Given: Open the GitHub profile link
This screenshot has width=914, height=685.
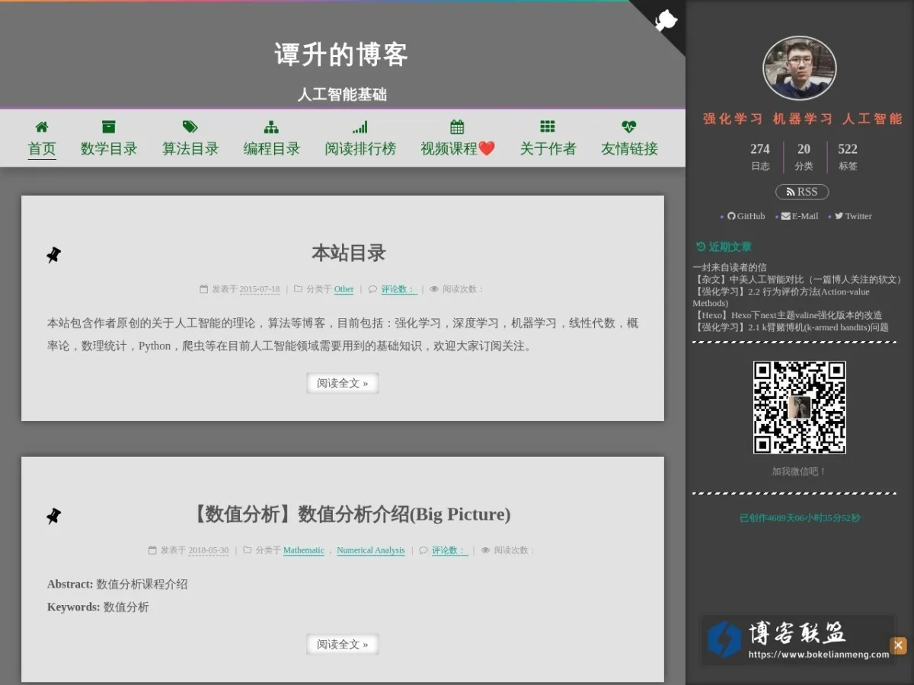Looking at the screenshot, I should pos(746,216).
